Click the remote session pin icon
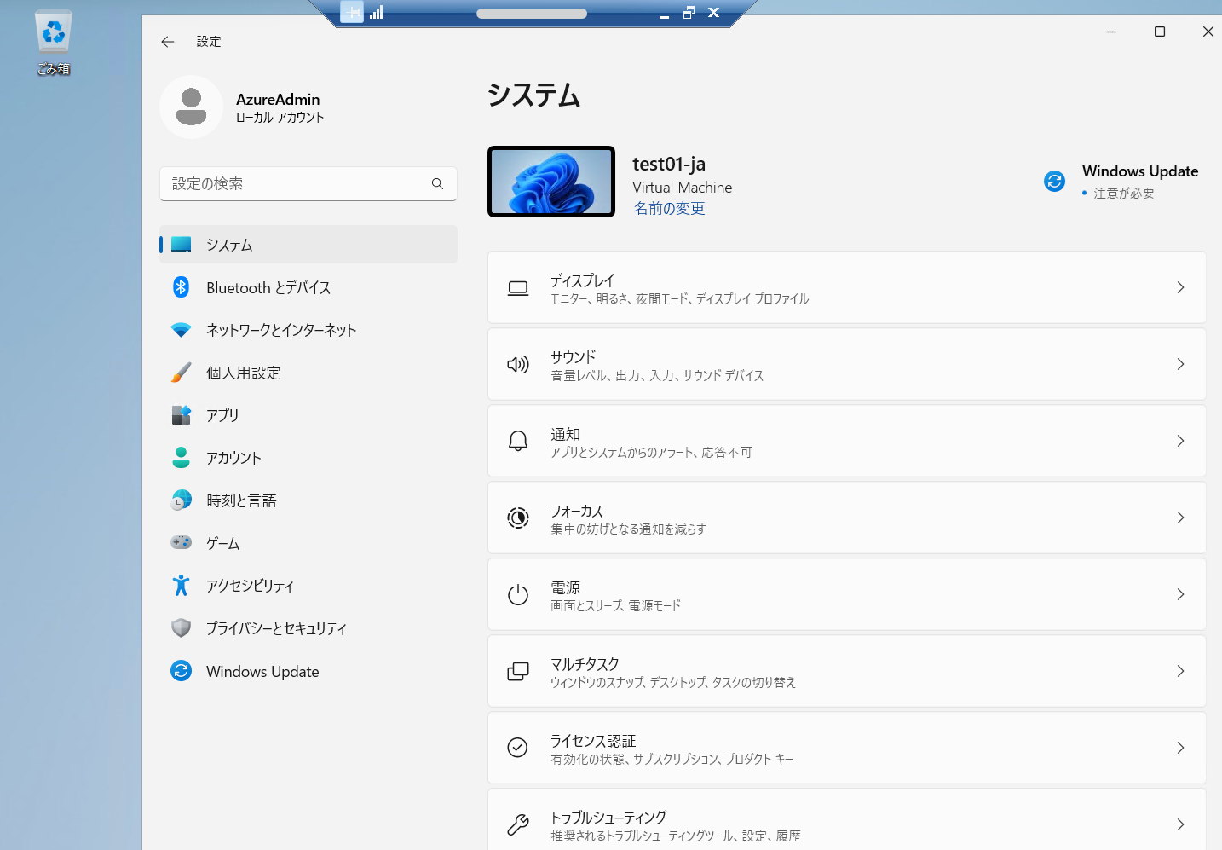 (x=351, y=12)
